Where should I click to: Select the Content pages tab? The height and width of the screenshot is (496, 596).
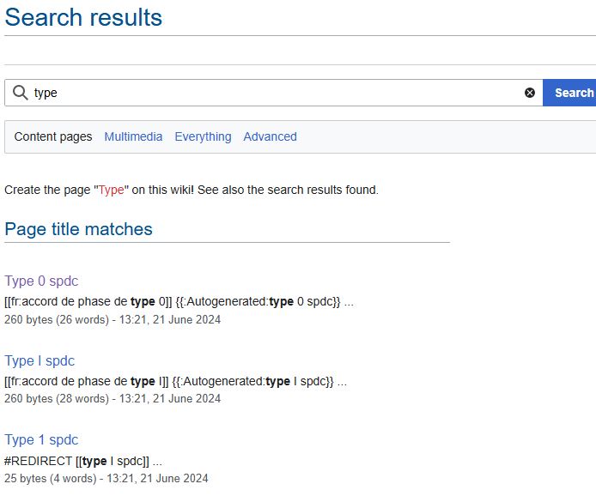[53, 136]
